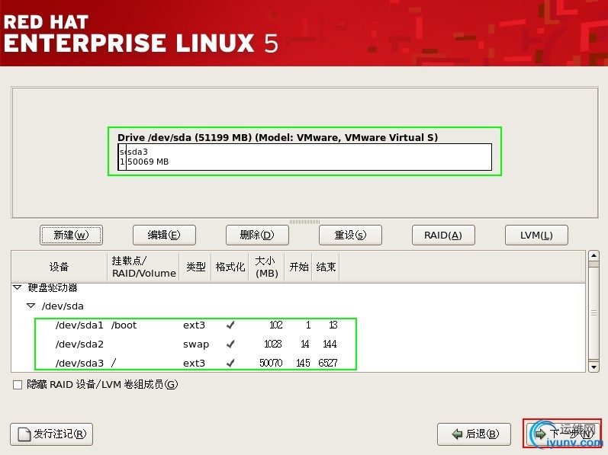608x455 pixels.
Task: Collapse the /dev/sda tree node
Action: (x=31, y=306)
